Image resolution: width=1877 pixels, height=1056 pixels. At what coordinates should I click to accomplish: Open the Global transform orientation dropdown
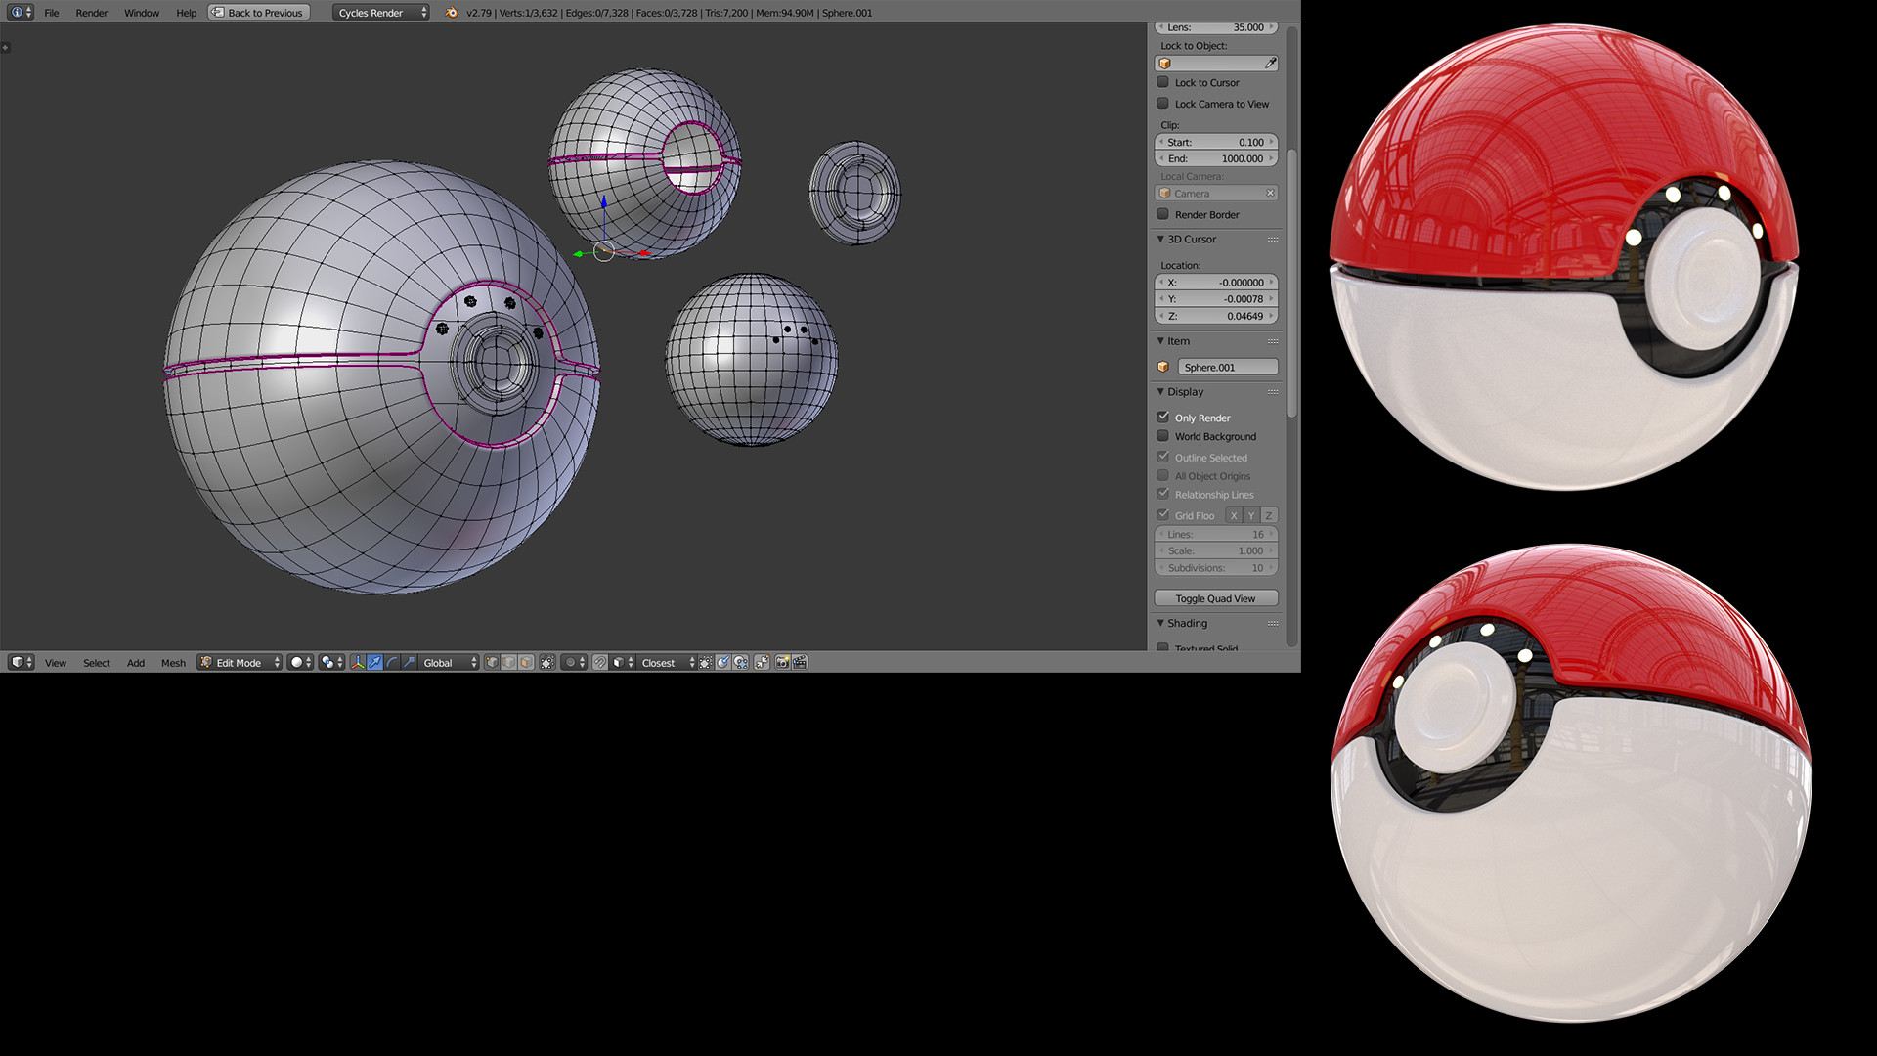449,663
